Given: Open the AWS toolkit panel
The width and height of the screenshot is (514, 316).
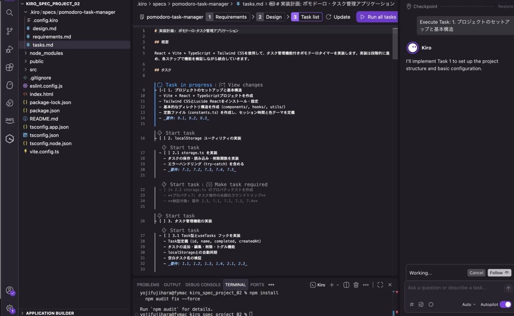Looking at the screenshot, I should [x=9, y=121].
